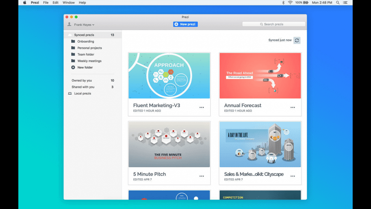
Task: Open the COMPETITION prezi thumbnail
Action: pyautogui.click(x=260, y=195)
